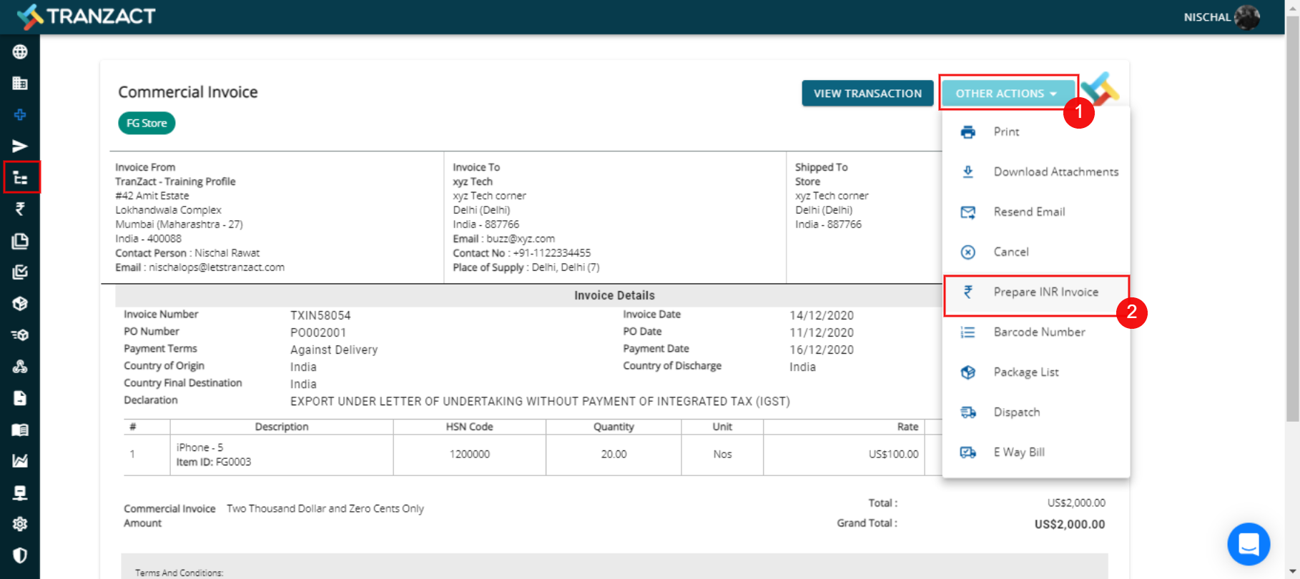Expand the Other Actions dropdown
Image resolution: width=1300 pixels, height=579 pixels.
tap(1007, 94)
